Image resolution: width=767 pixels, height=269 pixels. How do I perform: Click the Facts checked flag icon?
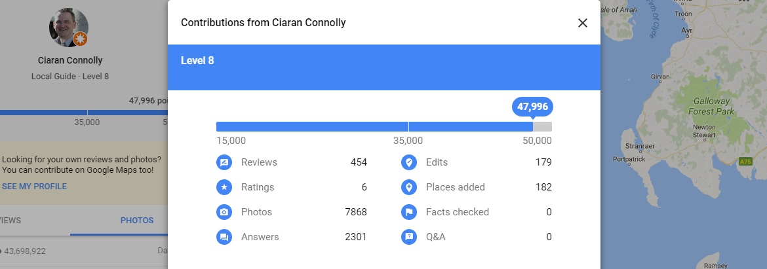pyautogui.click(x=409, y=212)
